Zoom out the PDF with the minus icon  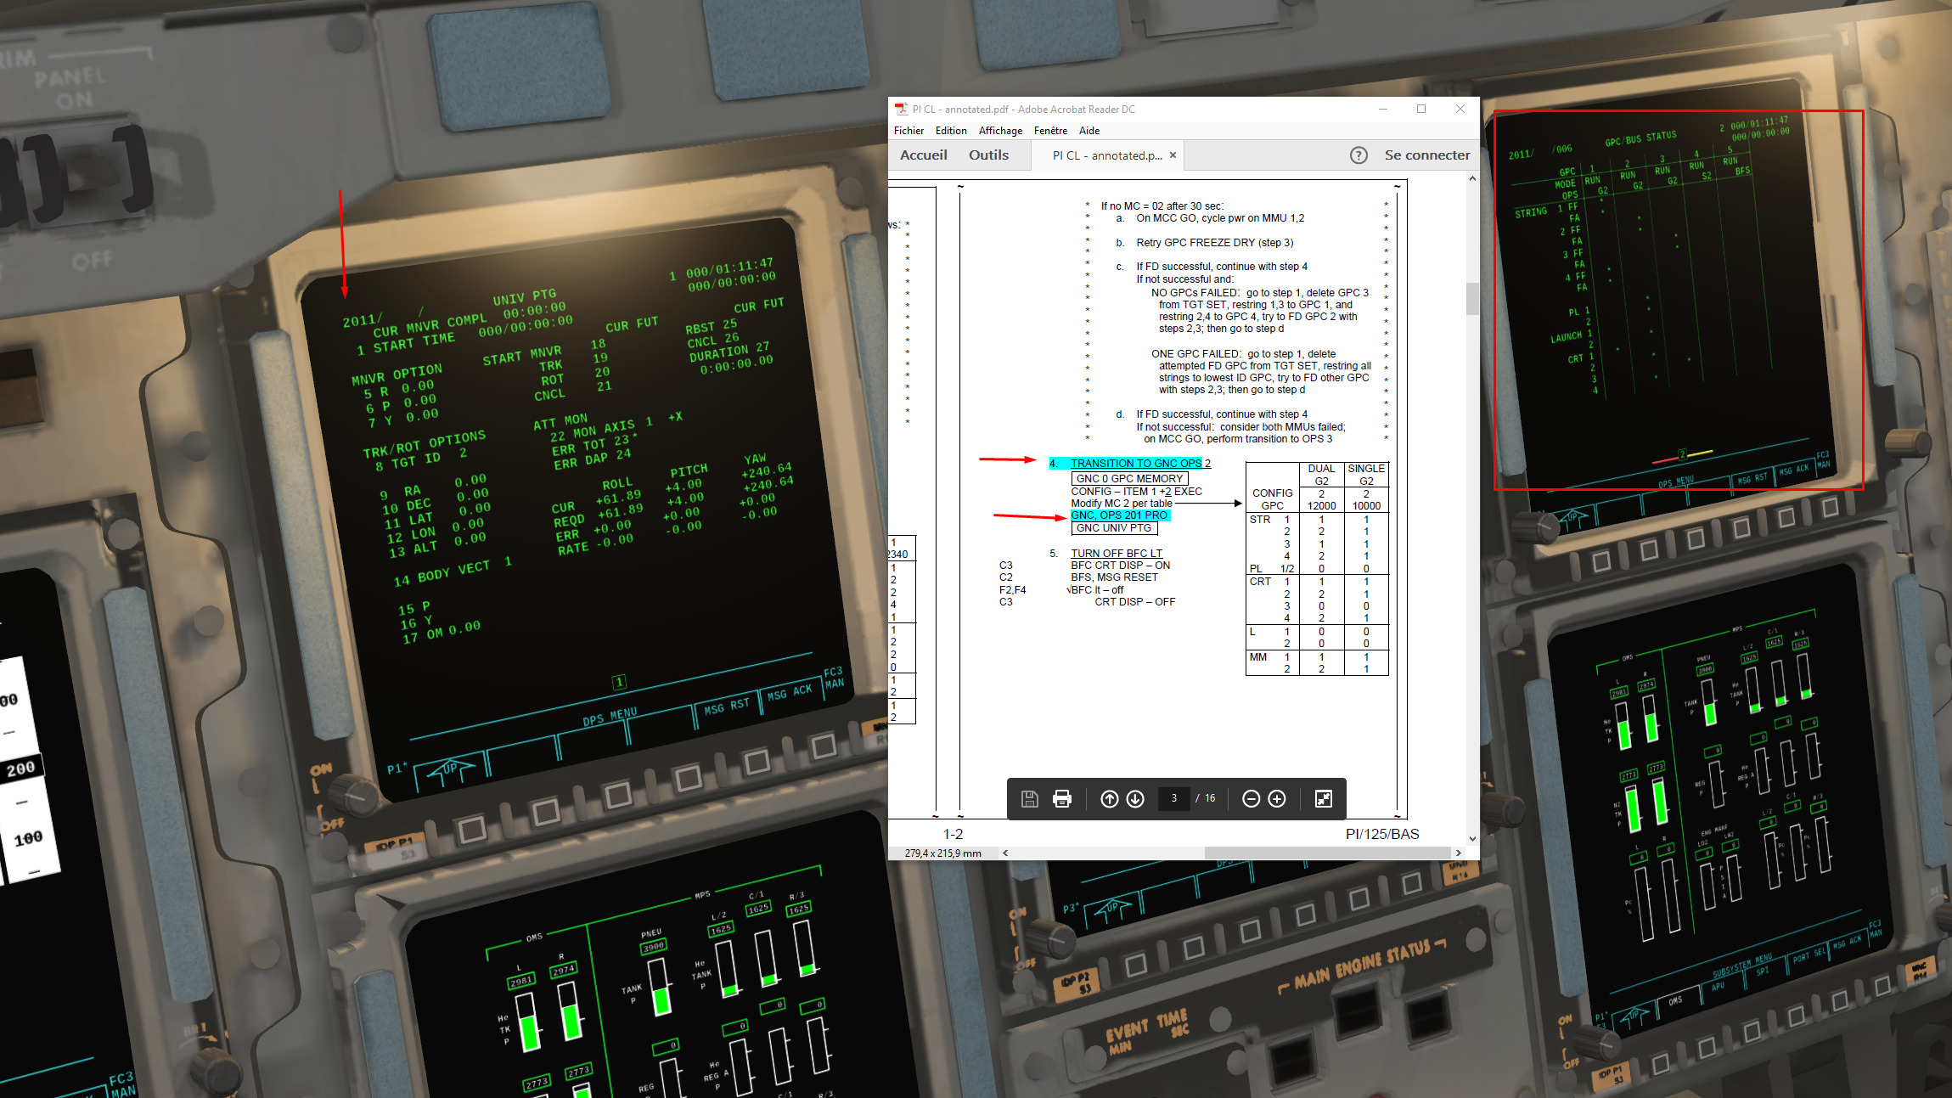(1251, 798)
